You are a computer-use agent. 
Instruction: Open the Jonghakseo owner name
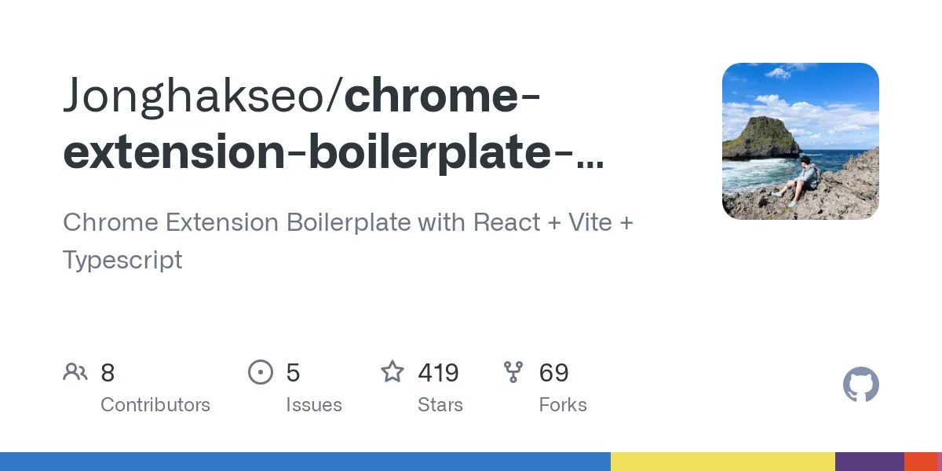(200, 97)
